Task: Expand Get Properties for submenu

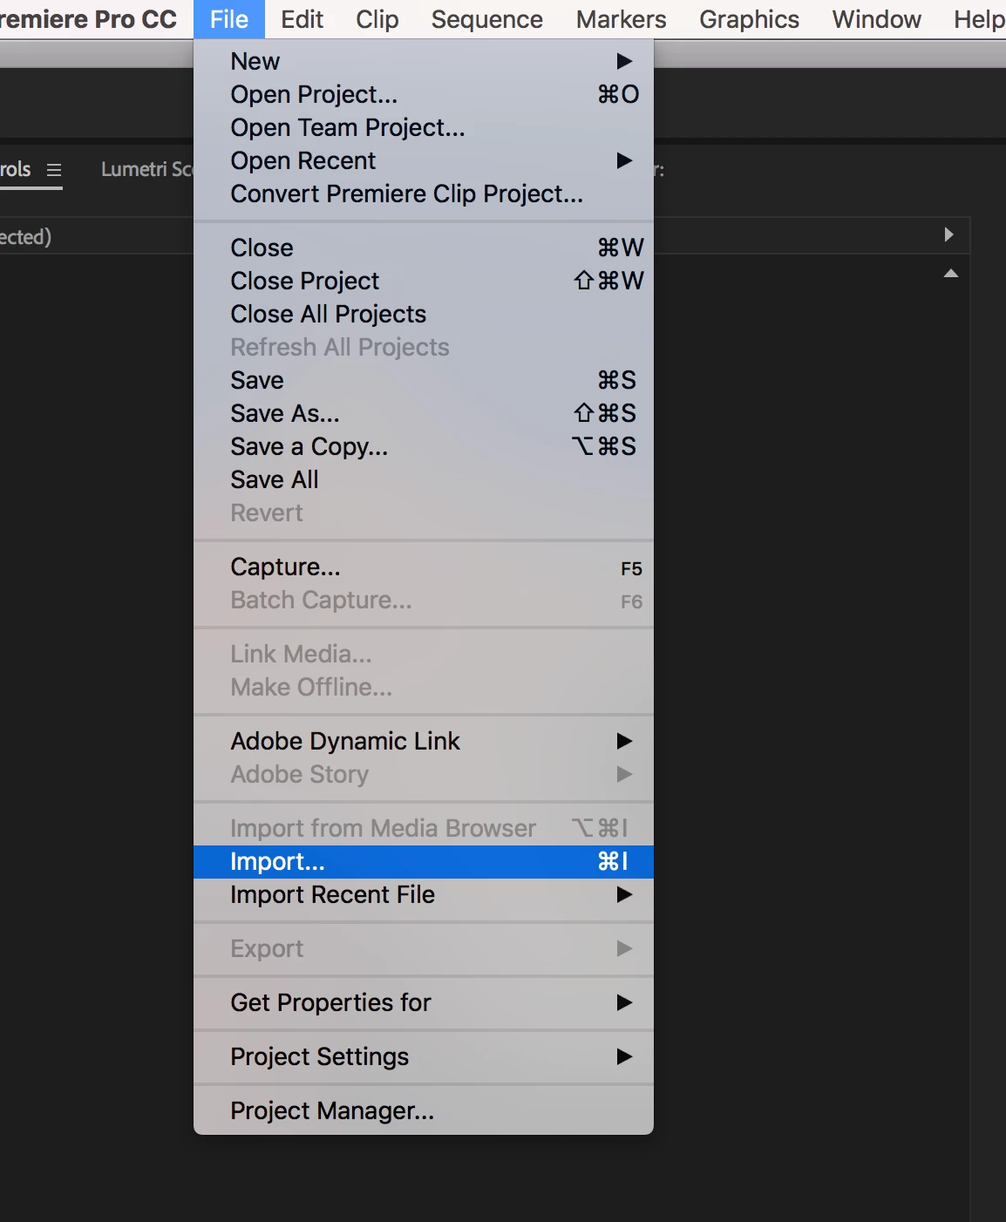Action: [x=330, y=1002]
